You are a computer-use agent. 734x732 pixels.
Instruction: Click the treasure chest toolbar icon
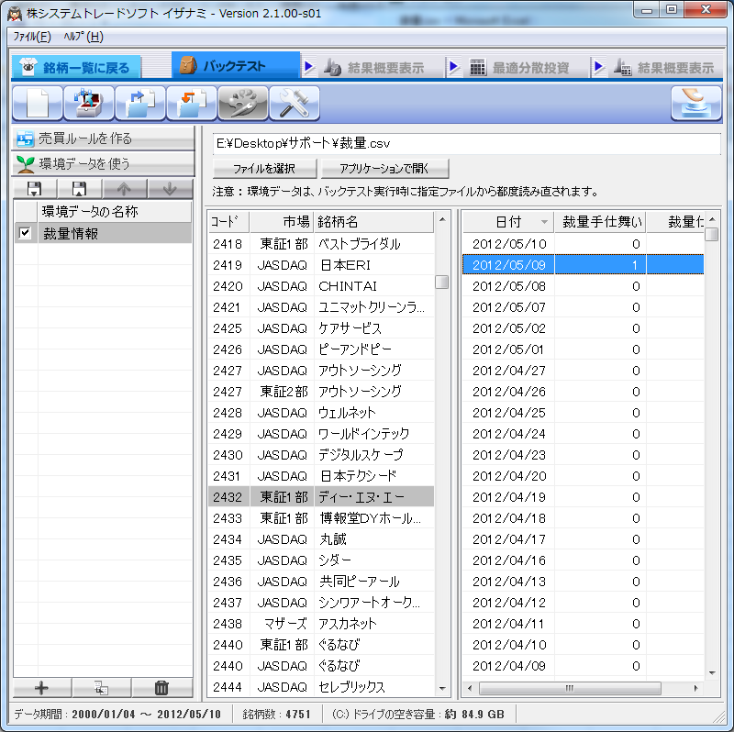pos(88,103)
